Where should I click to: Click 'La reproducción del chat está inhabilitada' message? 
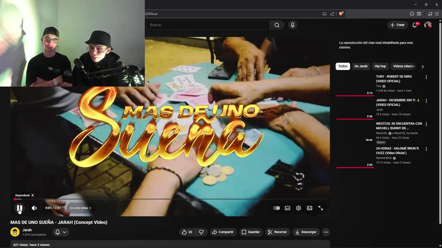pyautogui.click(x=376, y=45)
